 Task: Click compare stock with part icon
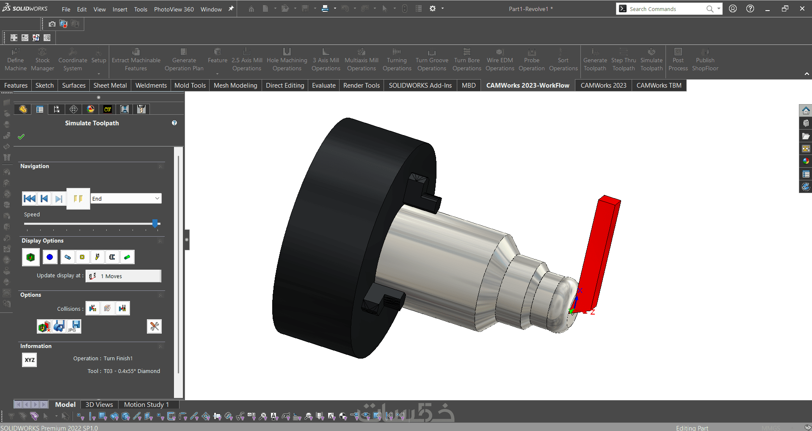(x=44, y=326)
